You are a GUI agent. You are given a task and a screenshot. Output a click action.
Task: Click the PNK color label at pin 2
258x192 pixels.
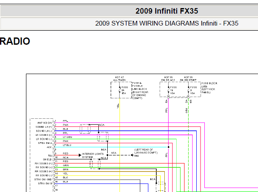point(66,125)
